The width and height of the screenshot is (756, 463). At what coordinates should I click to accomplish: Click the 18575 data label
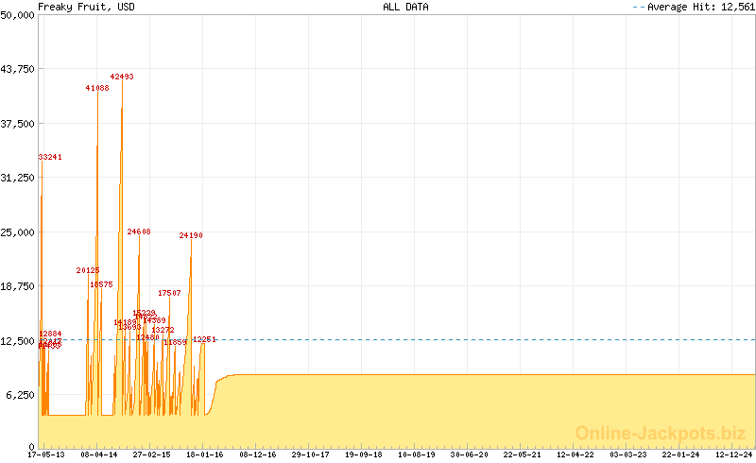pyautogui.click(x=101, y=284)
